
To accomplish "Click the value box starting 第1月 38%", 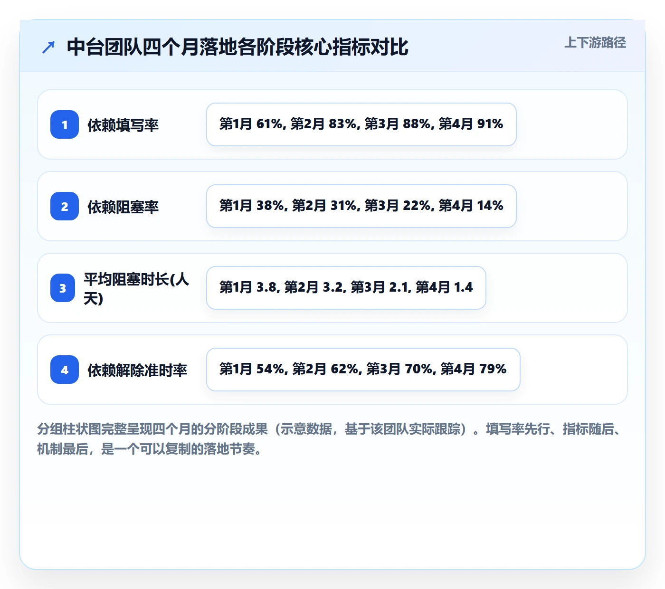I will click(x=361, y=206).
